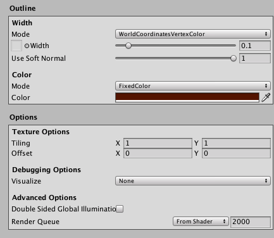Click the Render Queue value field 2000
Screen dimensions: 274x238
251,222
